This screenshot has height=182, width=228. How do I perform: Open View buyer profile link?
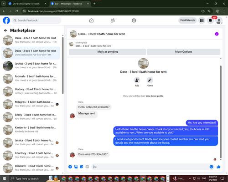click(x=155, y=96)
